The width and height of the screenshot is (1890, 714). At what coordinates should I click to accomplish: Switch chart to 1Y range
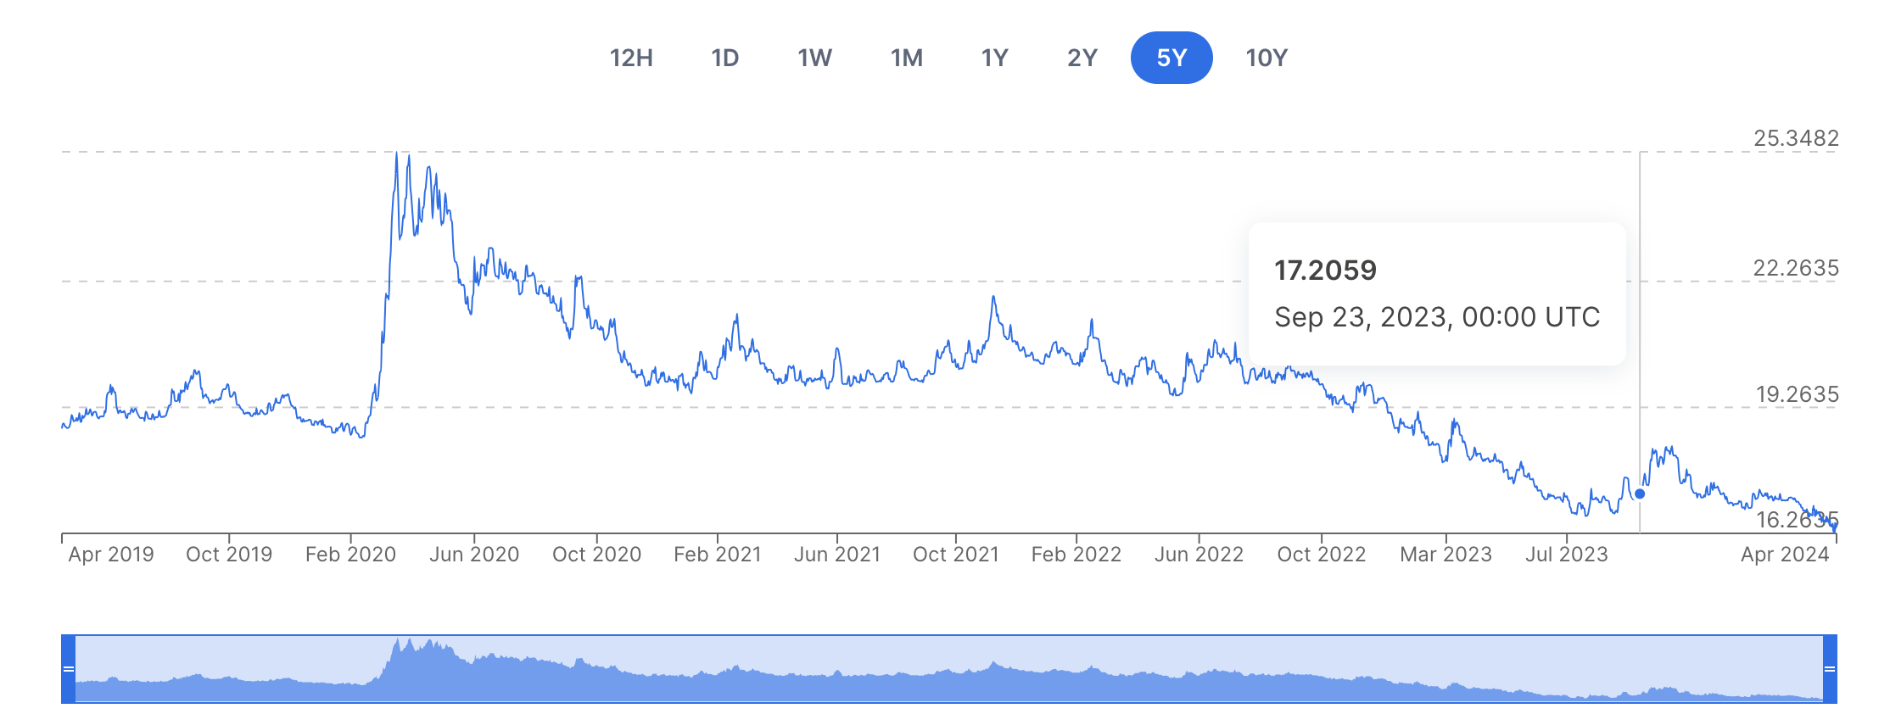994,58
